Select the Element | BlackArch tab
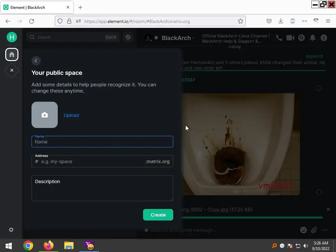Screen dimensions: 336x252 pos(37,8)
